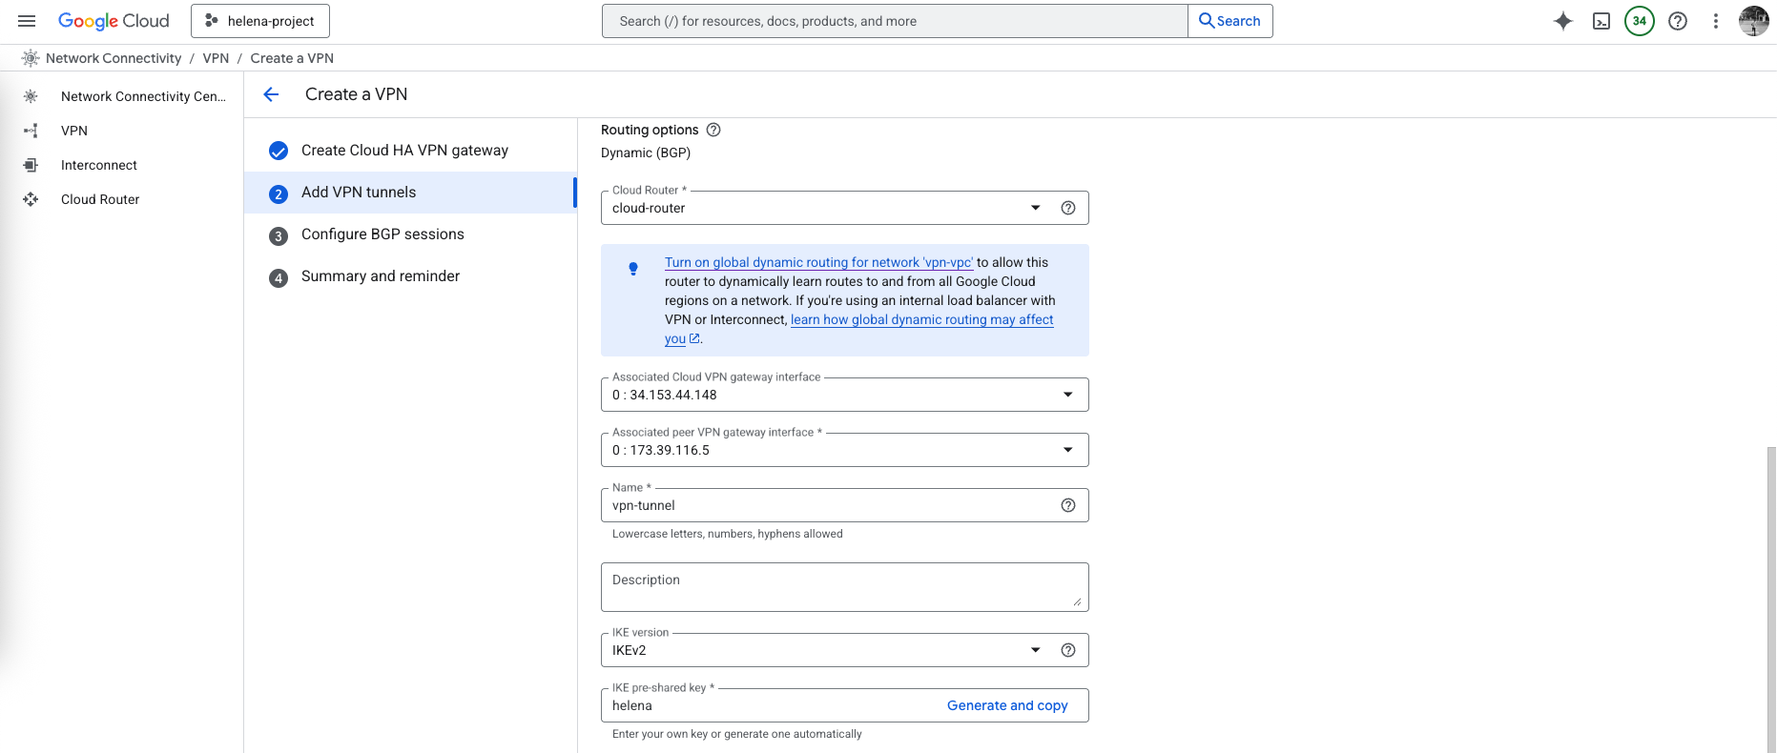Open 'Turn on global dynamic routing' link
This screenshot has width=1777, height=753.
click(x=818, y=262)
